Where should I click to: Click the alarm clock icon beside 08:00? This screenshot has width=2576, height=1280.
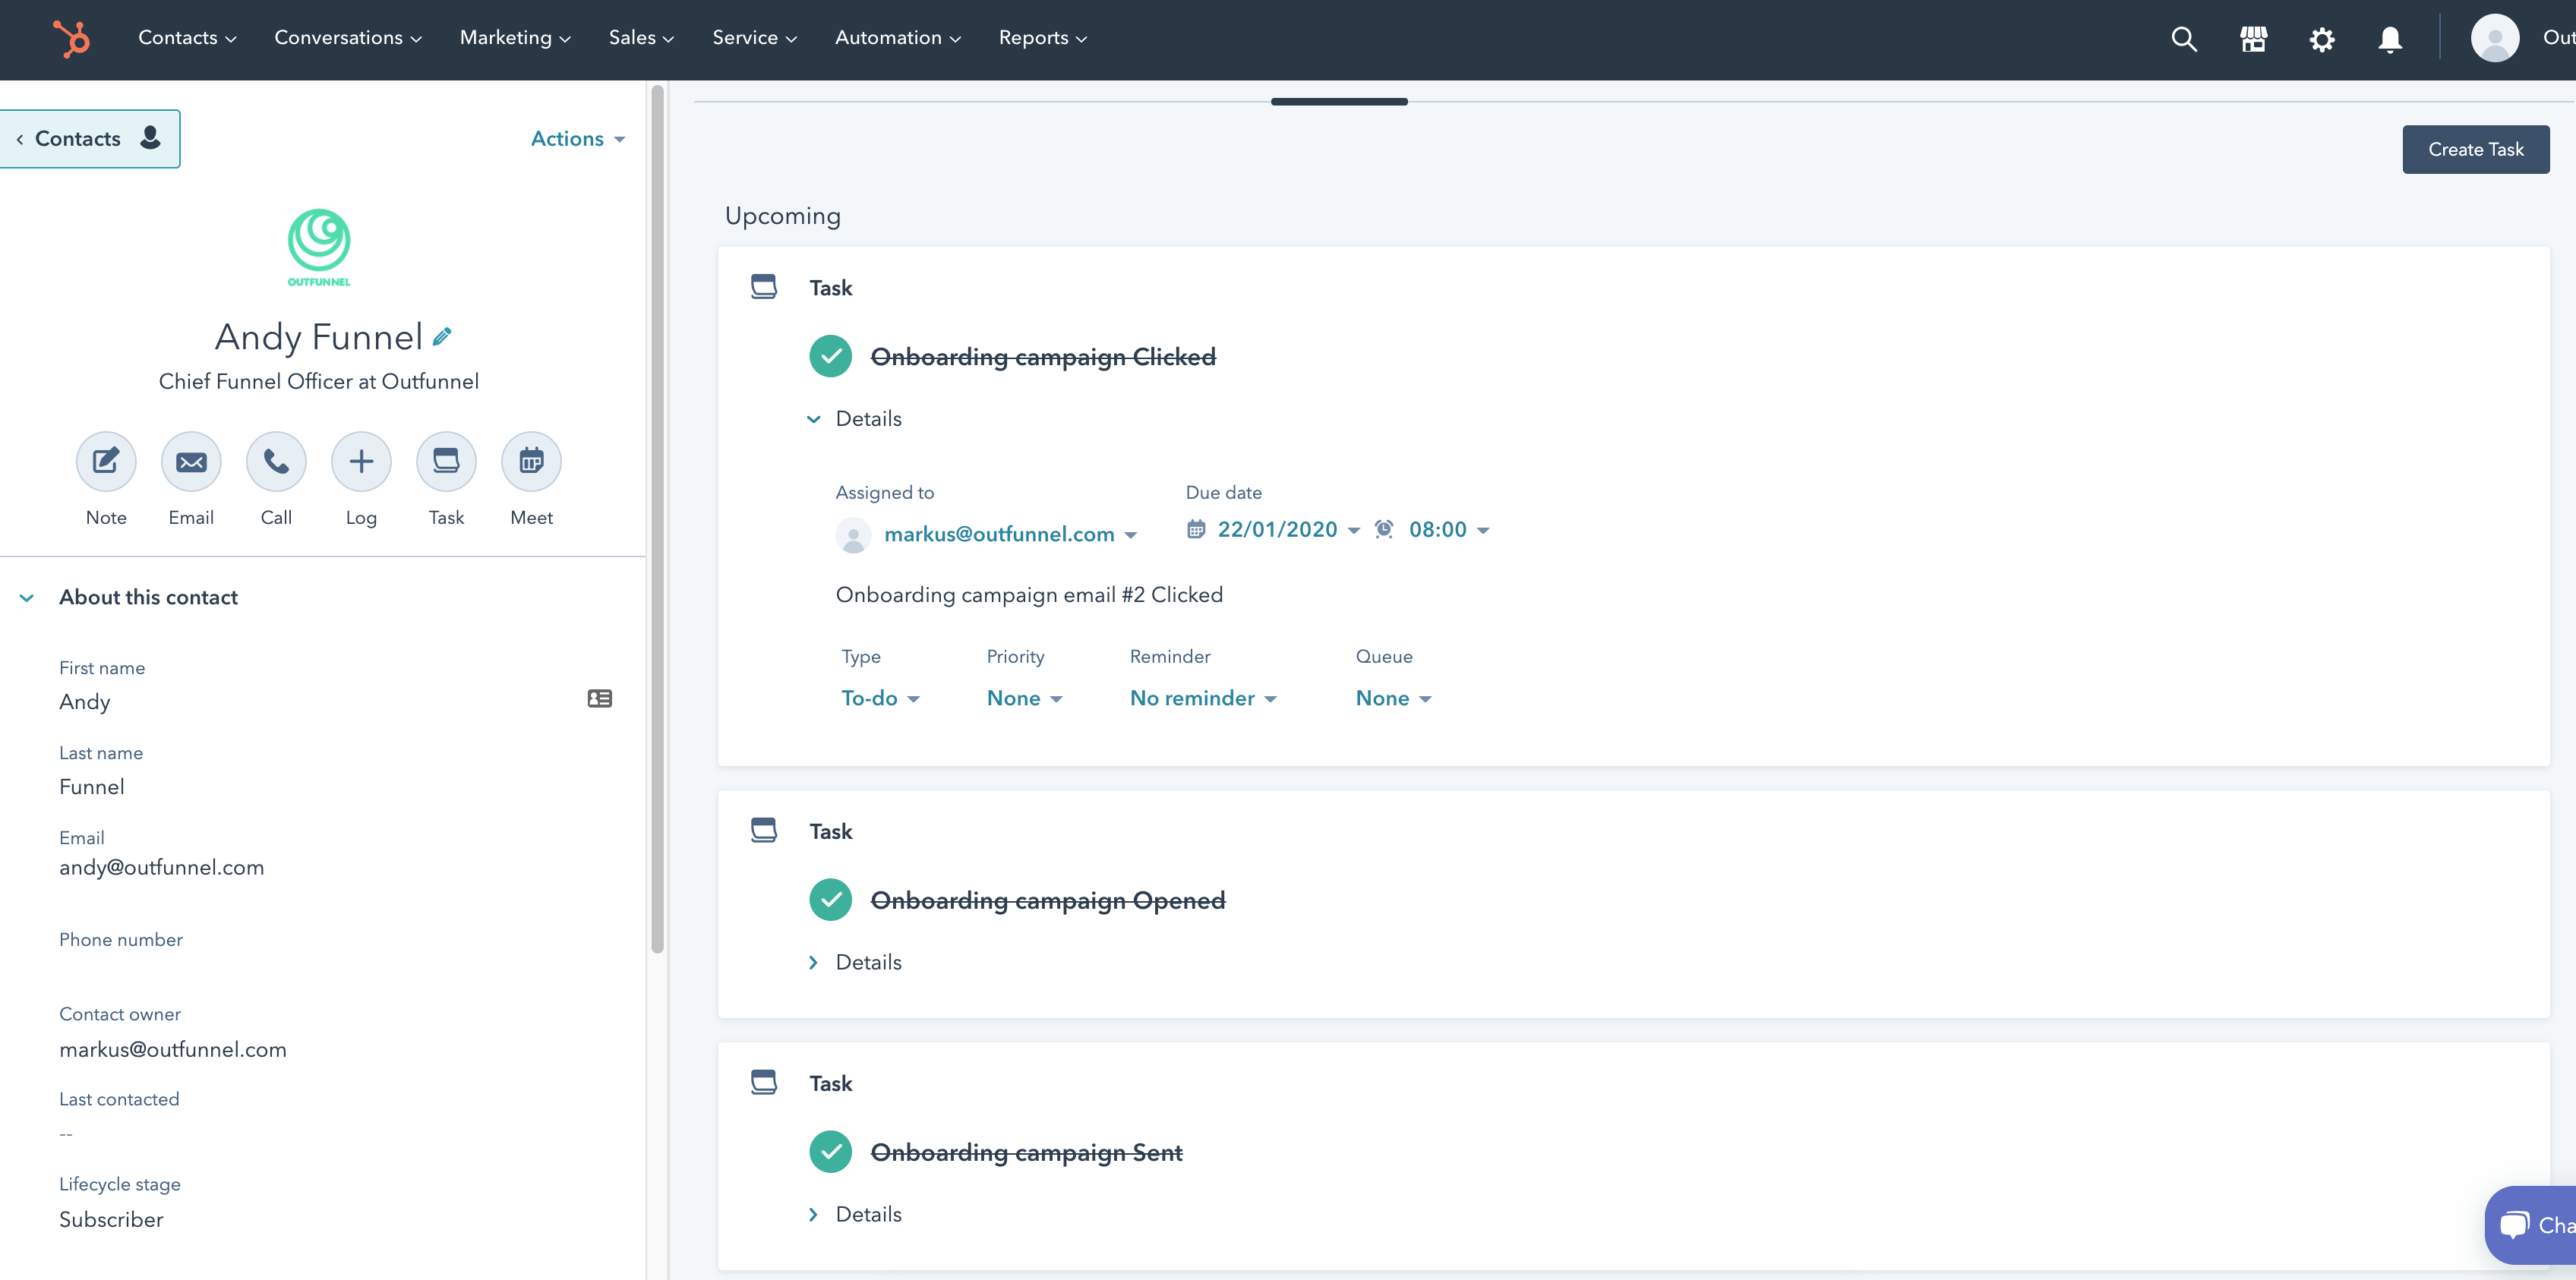coord(1384,529)
